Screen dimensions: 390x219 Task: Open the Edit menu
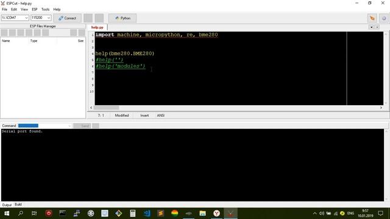tap(14, 10)
